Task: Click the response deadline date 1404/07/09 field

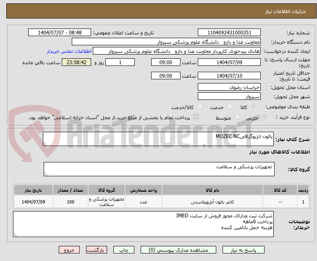Action: click(229, 62)
